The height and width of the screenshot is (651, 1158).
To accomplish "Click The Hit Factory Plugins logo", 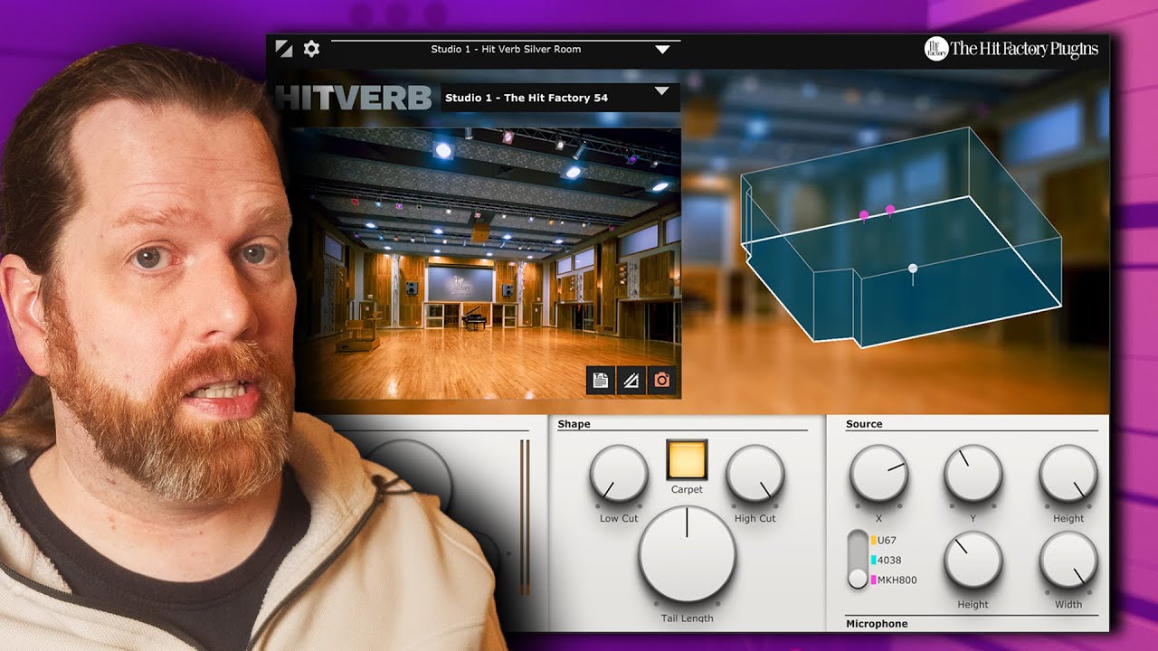I will pos(1011,49).
